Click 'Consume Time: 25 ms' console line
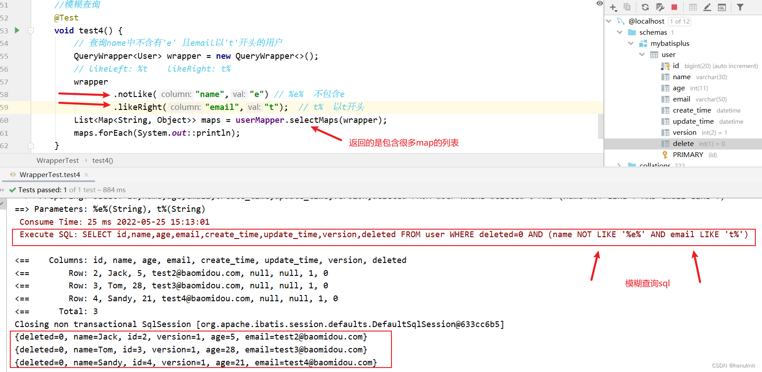Image resolution: width=762 pixels, height=372 pixels. [x=114, y=222]
